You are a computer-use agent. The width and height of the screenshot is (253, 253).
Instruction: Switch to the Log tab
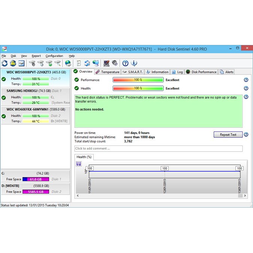(x=177, y=72)
